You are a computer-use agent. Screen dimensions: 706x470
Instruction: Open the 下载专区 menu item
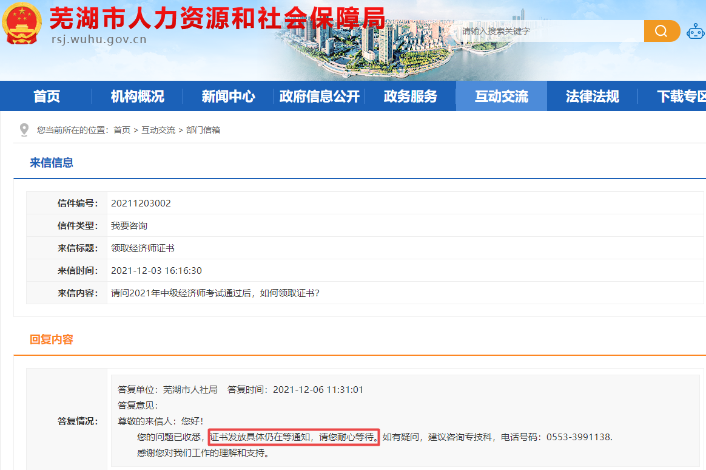click(x=681, y=97)
